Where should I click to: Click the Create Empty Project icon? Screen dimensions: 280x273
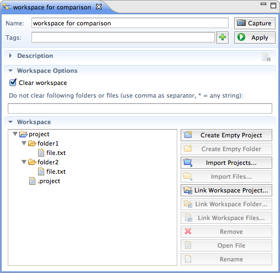pos(188,135)
